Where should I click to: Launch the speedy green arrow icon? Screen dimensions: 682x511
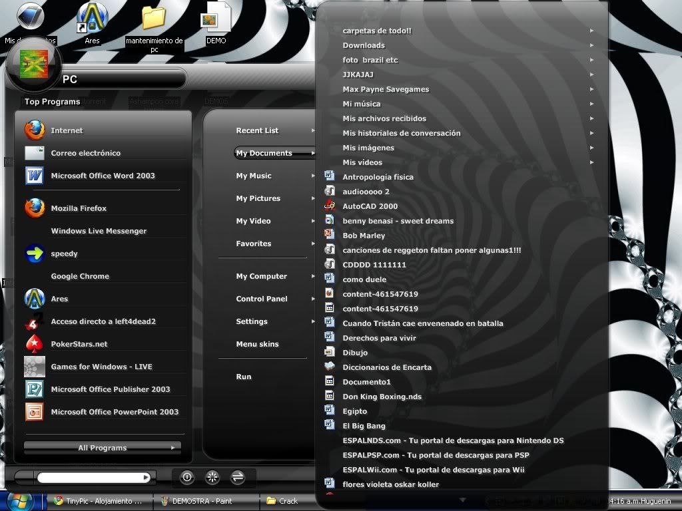click(x=35, y=254)
